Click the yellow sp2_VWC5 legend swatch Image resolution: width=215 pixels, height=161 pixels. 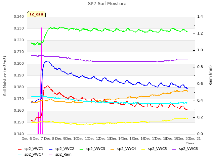[x=143, y=149]
